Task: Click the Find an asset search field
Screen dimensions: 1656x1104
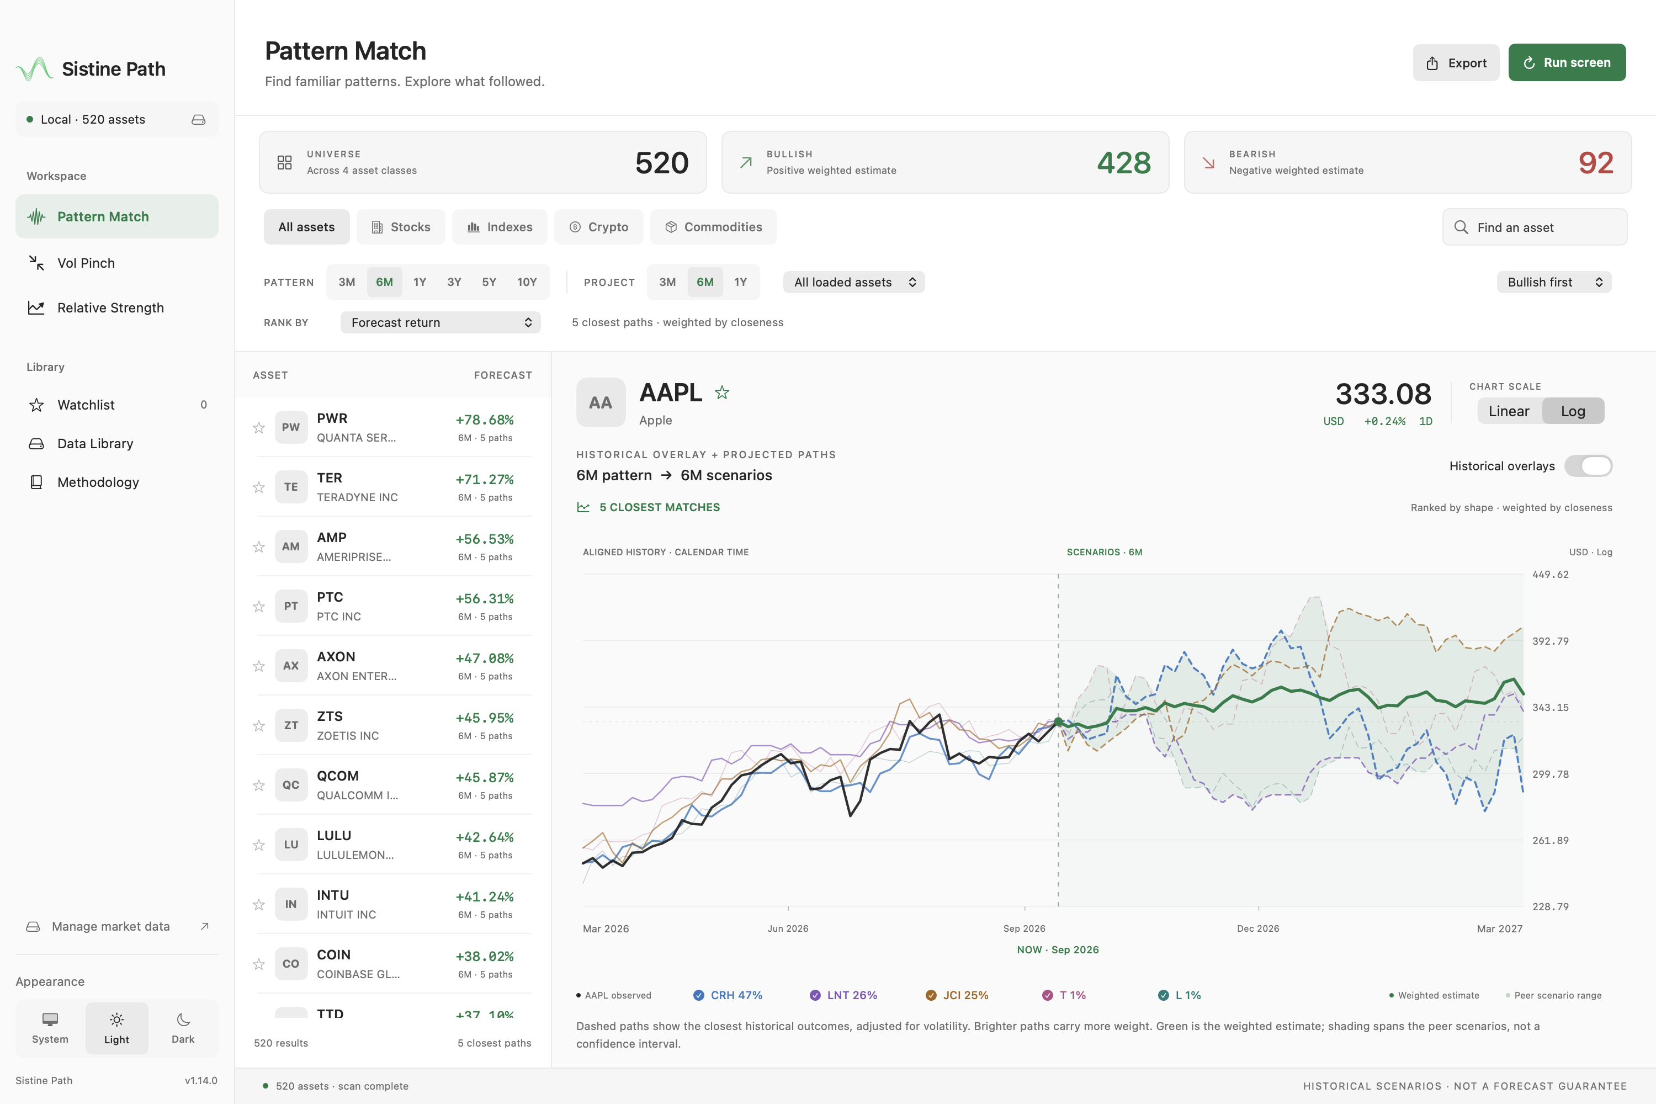Action: click(1534, 227)
